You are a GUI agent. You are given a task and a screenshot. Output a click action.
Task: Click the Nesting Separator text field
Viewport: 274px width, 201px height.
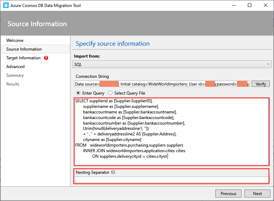[x=171, y=180]
